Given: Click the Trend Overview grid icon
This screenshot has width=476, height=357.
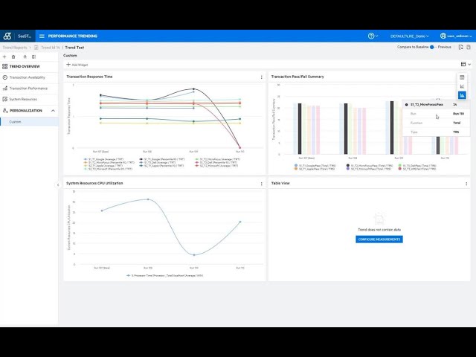Looking at the screenshot, I should 5,66.
